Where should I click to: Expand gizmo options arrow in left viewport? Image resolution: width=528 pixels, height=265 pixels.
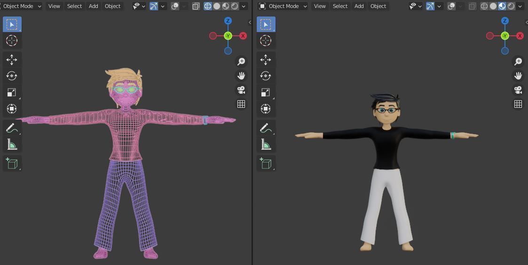(x=163, y=6)
